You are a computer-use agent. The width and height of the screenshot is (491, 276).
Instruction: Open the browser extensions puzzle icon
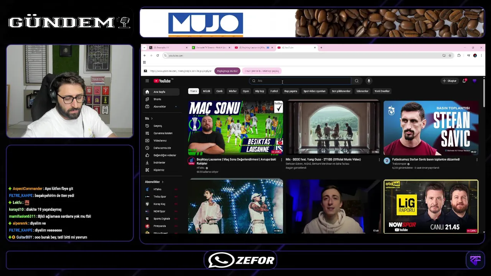[x=459, y=56]
